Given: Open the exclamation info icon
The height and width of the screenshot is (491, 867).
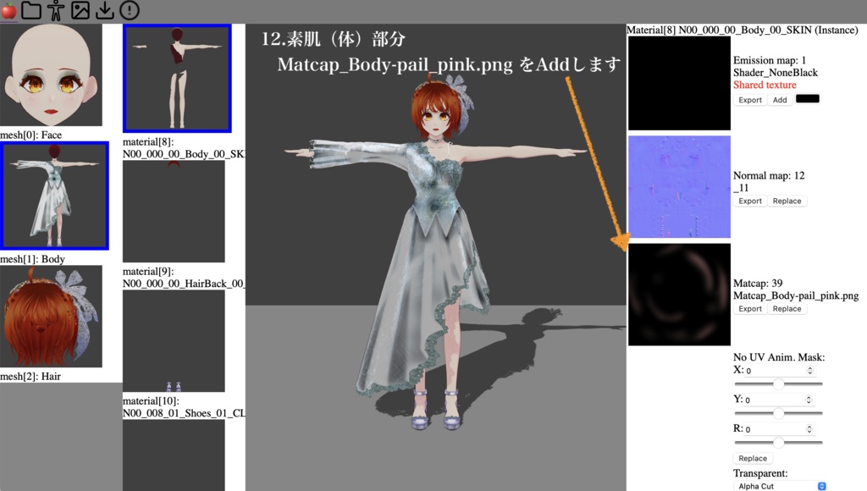Looking at the screenshot, I should [x=130, y=10].
